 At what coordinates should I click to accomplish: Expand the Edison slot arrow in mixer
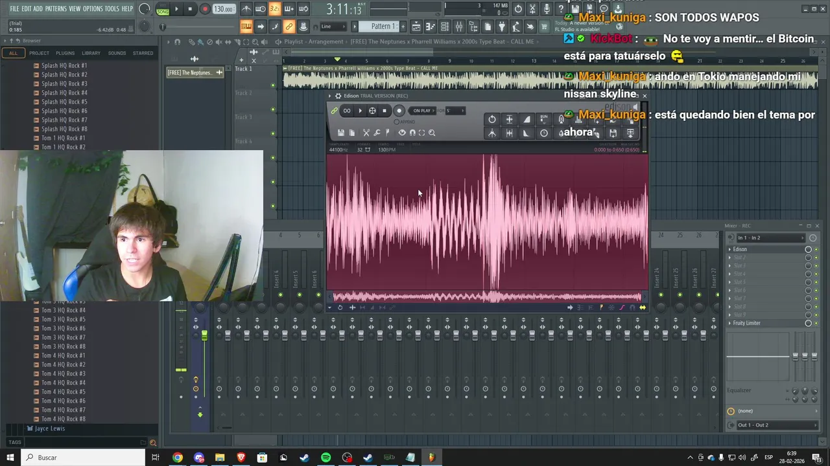coord(729,249)
